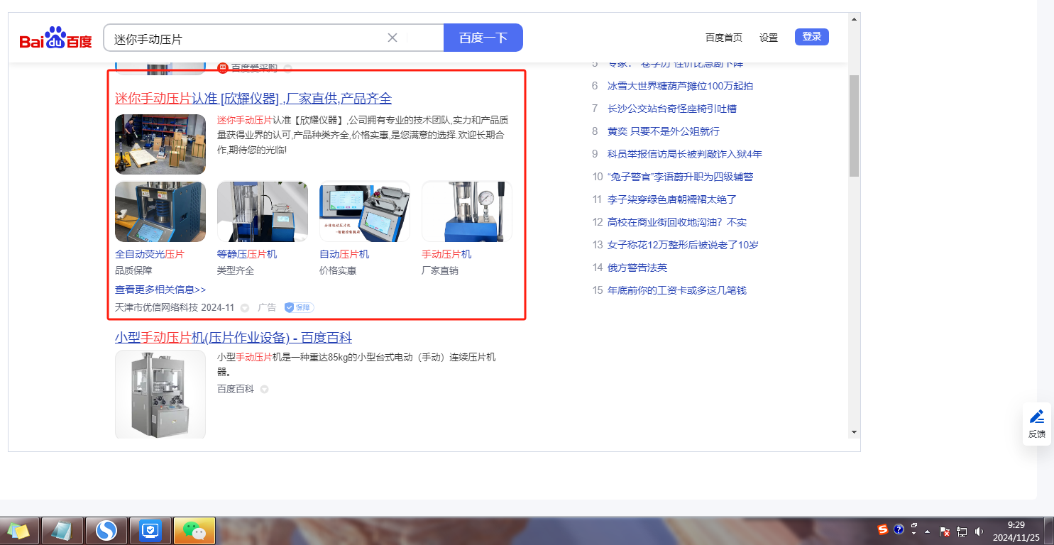This screenshot has width=1054, height=545.
Task: Open the 设置 settings link
Action: point(769,38)
